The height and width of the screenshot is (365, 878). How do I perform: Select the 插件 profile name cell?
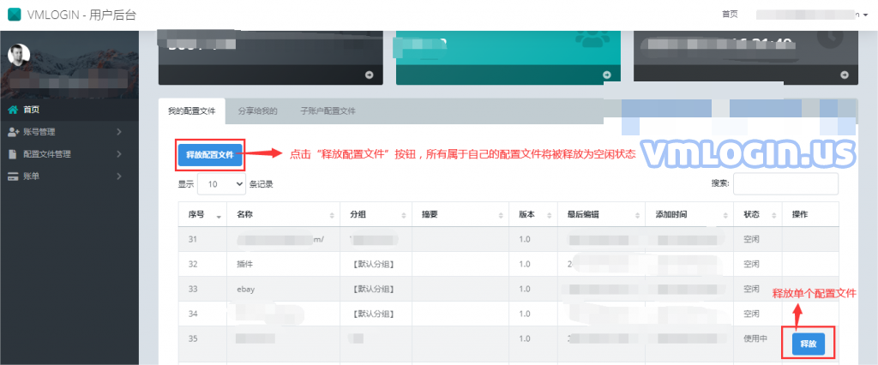(284, 264)
